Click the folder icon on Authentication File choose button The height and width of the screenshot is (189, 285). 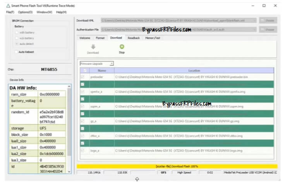pyautogui.click(x=263, y=29)
